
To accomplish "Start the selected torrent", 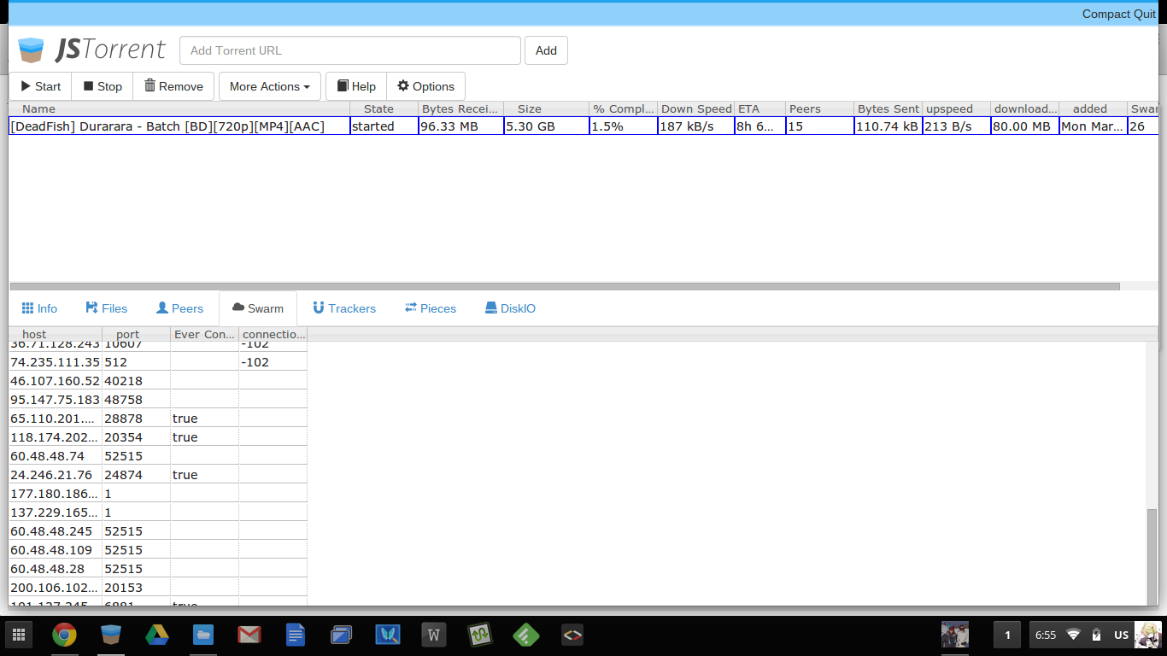I will coord(41,86).
